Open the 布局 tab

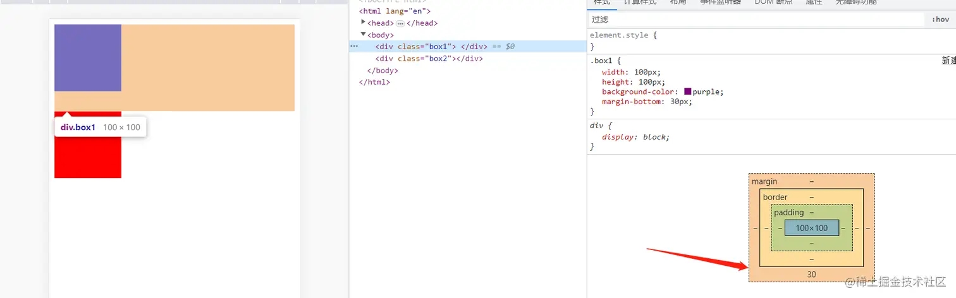678,3
